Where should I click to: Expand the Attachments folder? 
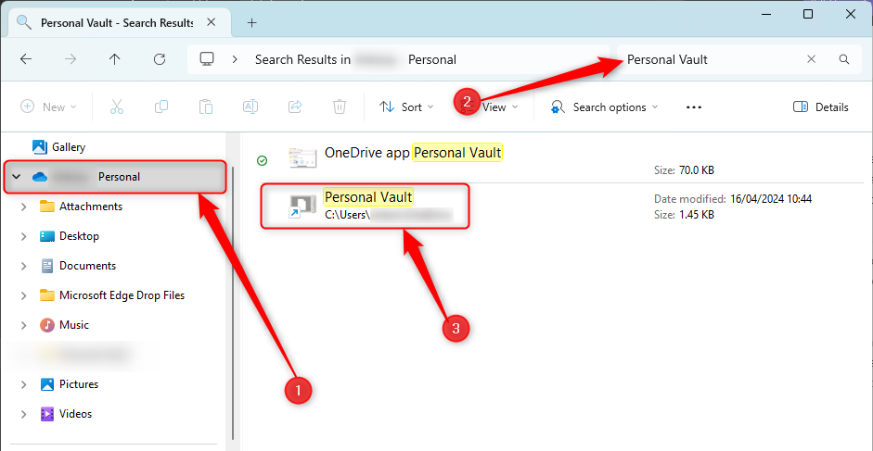tap(23, 207)
